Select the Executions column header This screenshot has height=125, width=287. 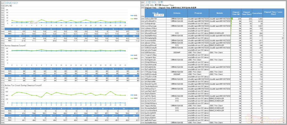coord(257,13)
